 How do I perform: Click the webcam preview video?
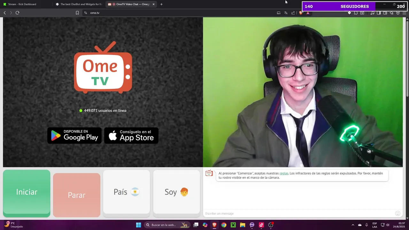(303, 92)
